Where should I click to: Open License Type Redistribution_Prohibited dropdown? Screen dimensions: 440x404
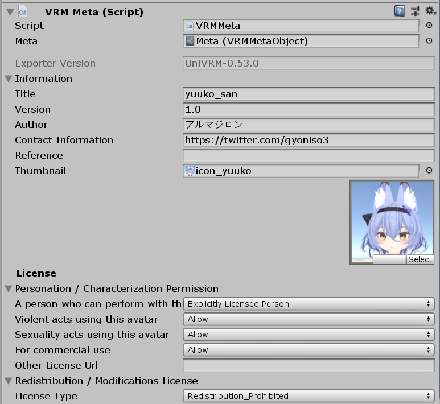(309, 396)
